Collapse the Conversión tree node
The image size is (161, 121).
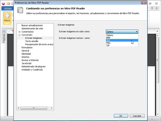point(19,35)
